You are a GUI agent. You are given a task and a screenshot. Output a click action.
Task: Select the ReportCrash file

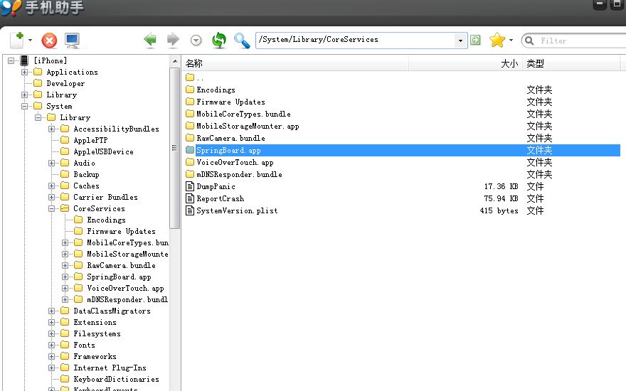point(220,198)
